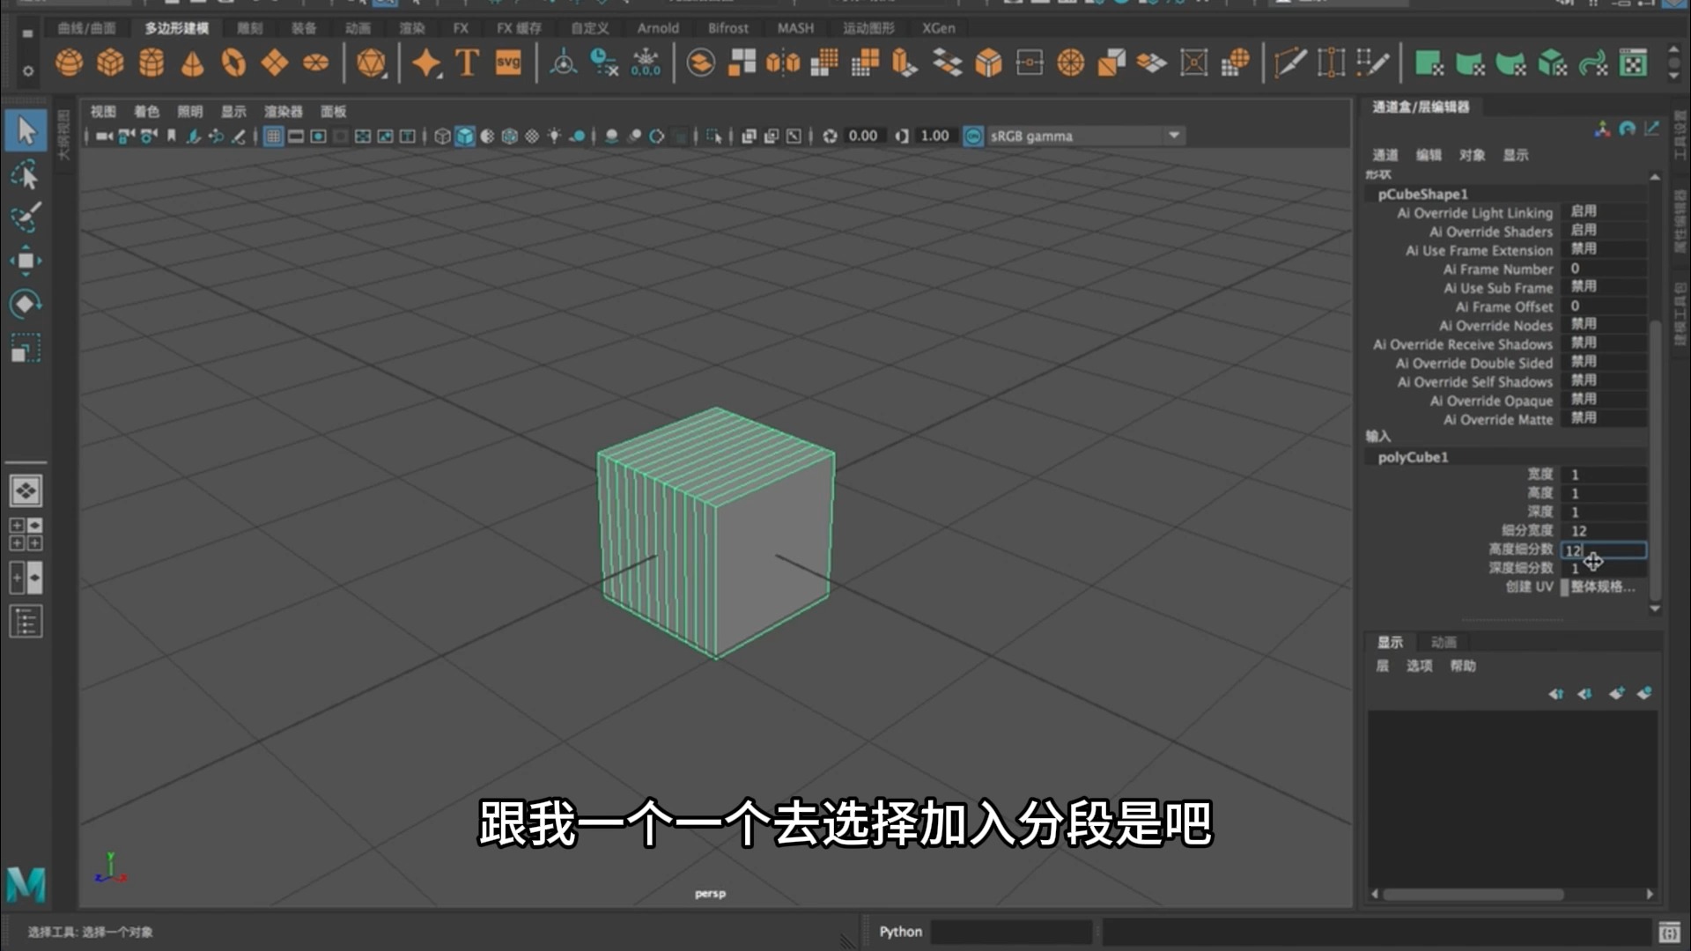This screenshot has height=951, width=1691.
Task: Open the Arnold menu
Action: click(x=658, y=27)
